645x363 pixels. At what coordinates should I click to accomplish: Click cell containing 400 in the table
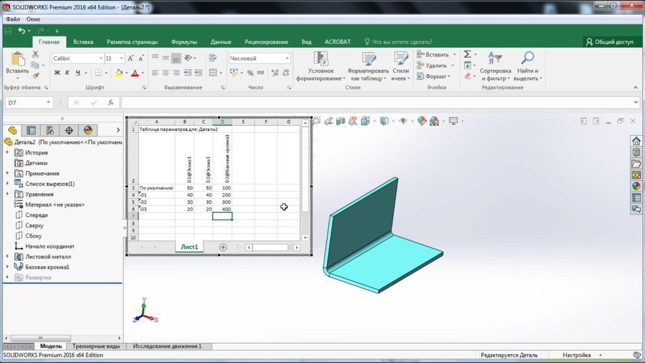tap(222, 209)
